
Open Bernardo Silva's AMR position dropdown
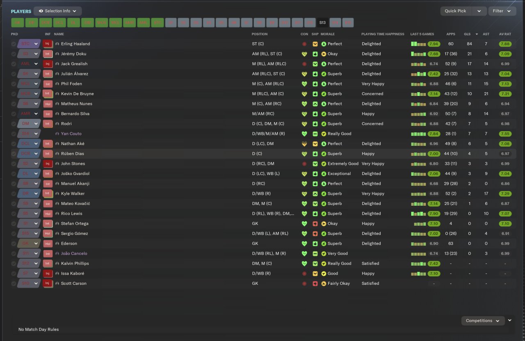click(x=29, y=114)
